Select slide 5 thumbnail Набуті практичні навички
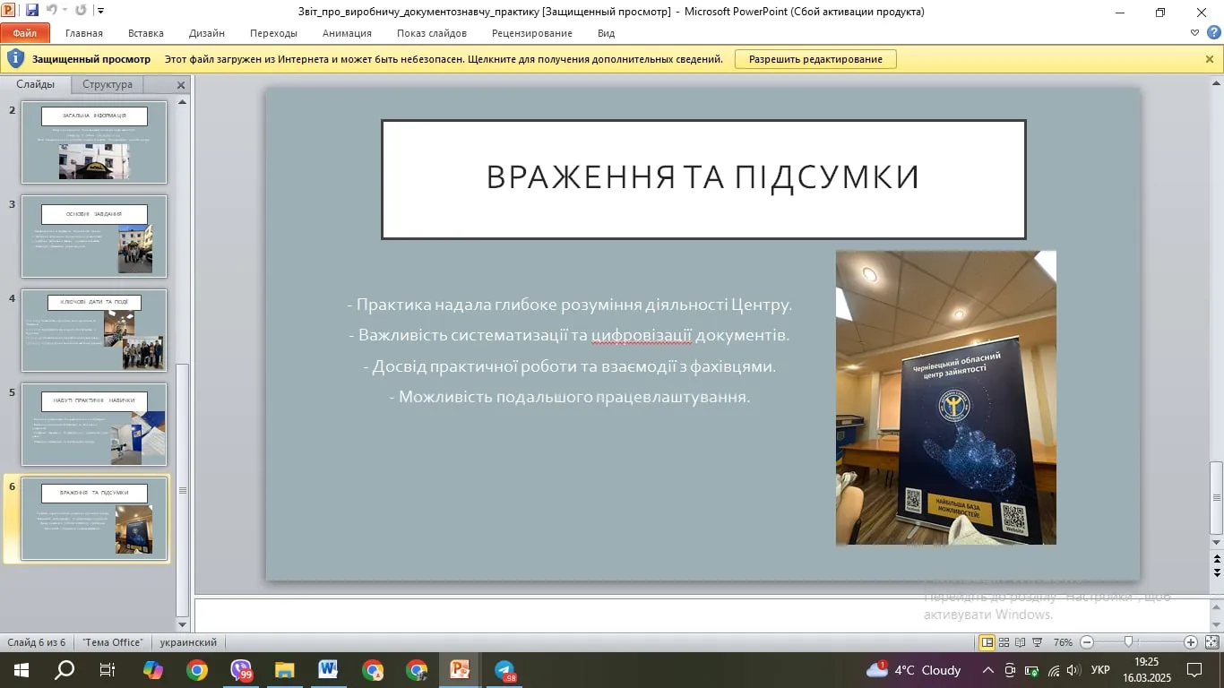Image resolution: width=1224 pixels, height=688 pixels. [x=94, y=425]
